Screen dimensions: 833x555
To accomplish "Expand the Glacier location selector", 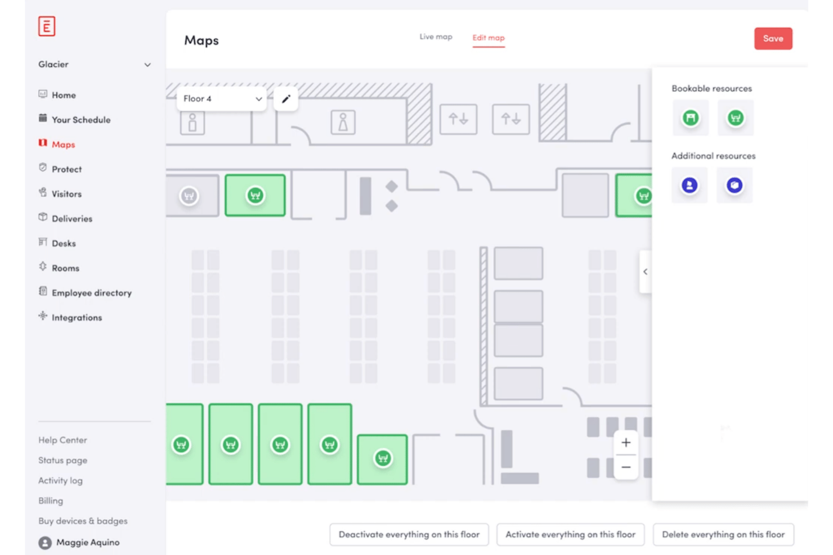I will 95,65.
